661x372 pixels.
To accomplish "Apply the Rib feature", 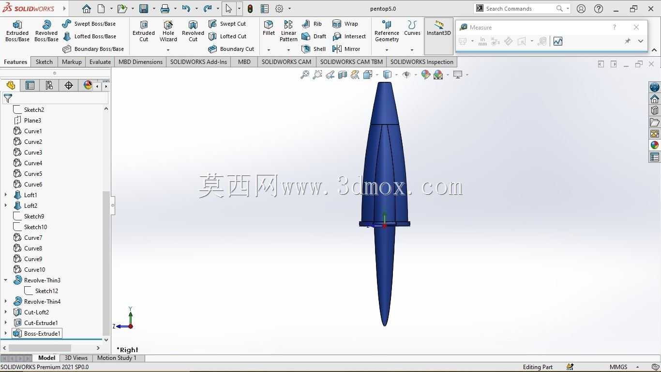I will click(312, 24).
